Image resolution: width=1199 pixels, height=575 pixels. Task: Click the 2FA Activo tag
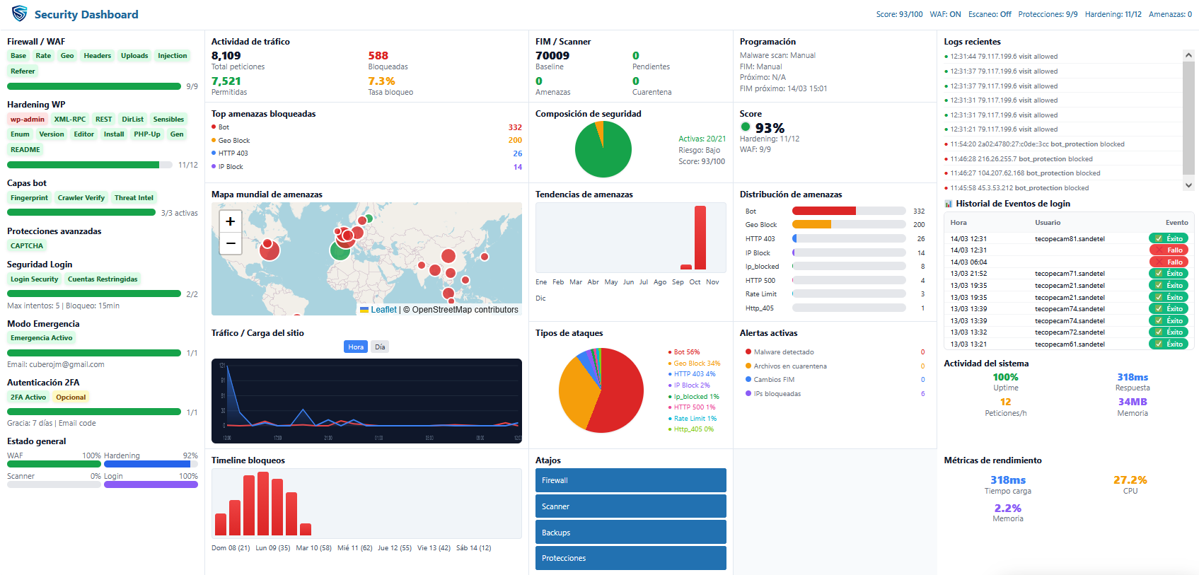click(x=28, y=397)
